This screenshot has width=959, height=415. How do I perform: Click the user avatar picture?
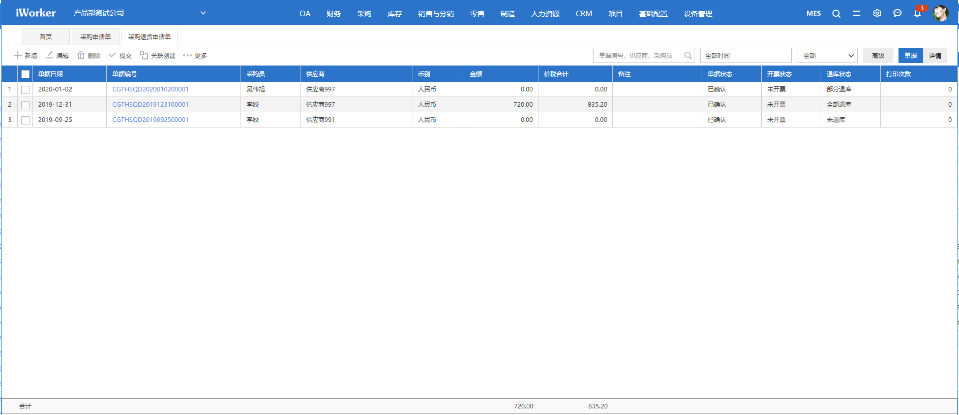940,13
